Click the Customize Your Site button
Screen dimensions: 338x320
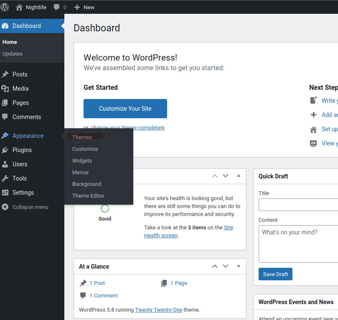coord(125,108)
